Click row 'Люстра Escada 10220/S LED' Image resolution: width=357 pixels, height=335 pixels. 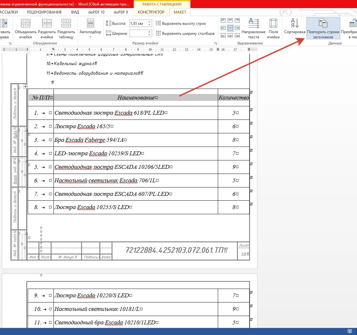tap(139, 296)
